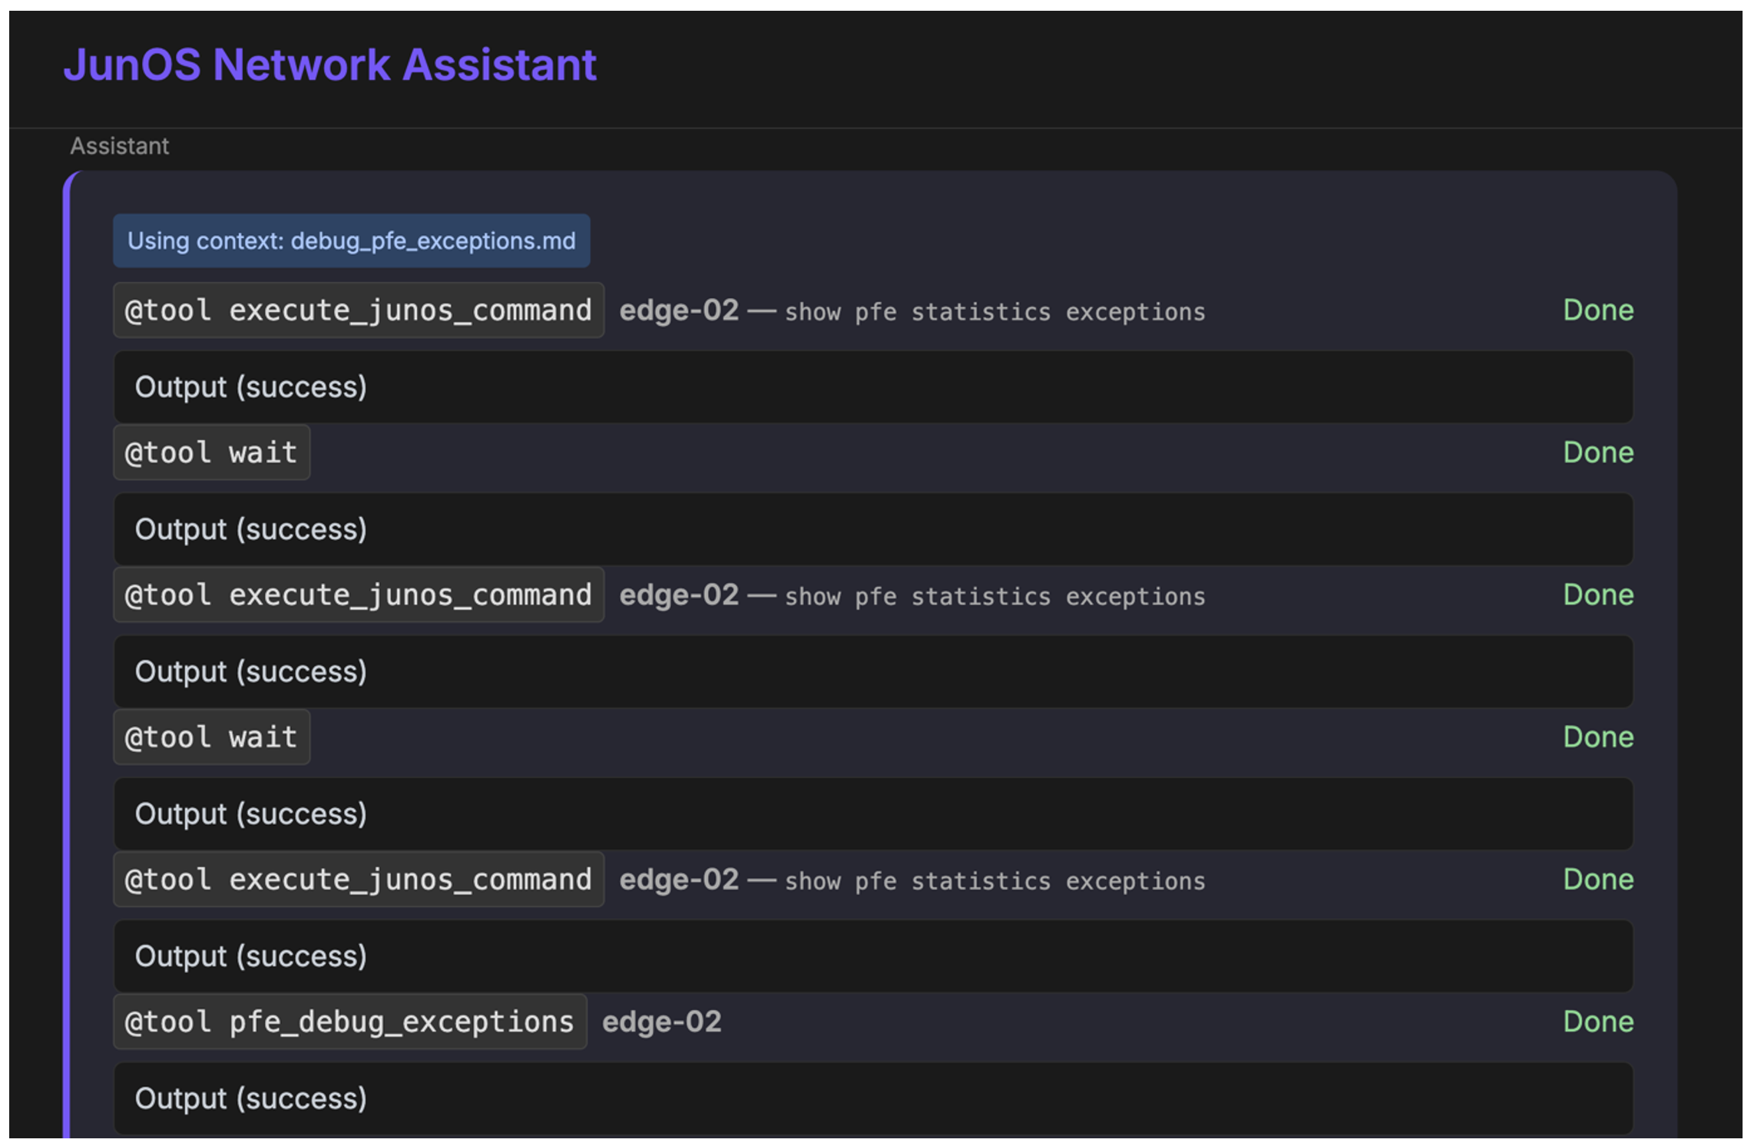Click the first wait tool chip
The width and height of the screenshot is (1751, 1146).
[x=211, y=453]
